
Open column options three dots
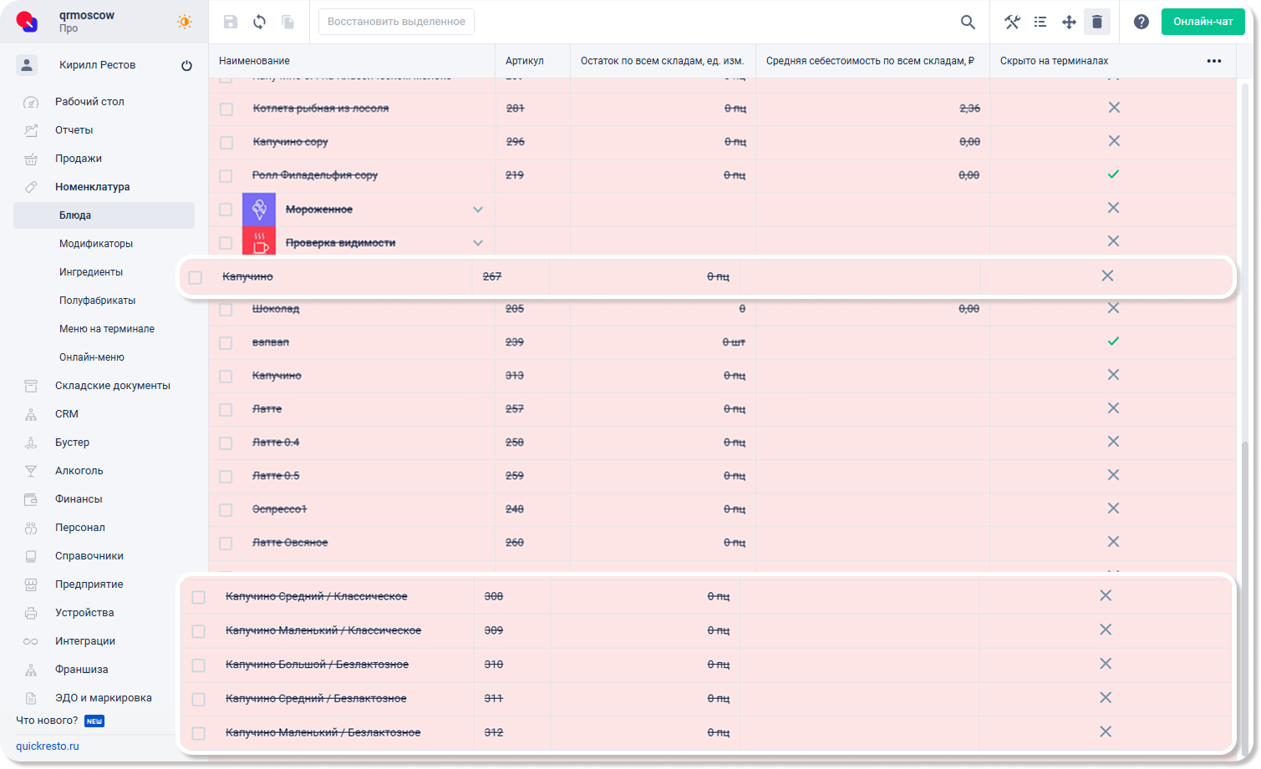[x=1214, y=61]
